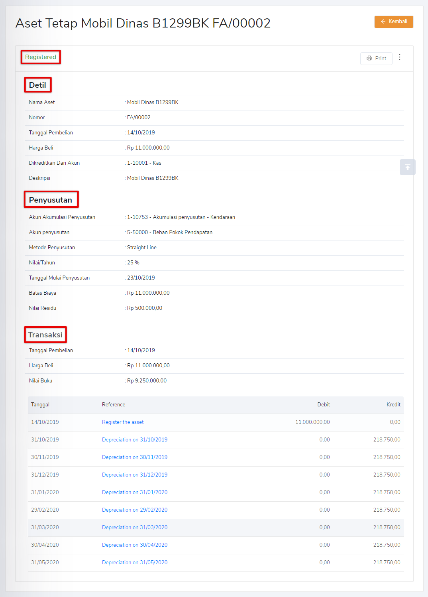
Task: Click the Kembali button
Action: click(394, 22)
